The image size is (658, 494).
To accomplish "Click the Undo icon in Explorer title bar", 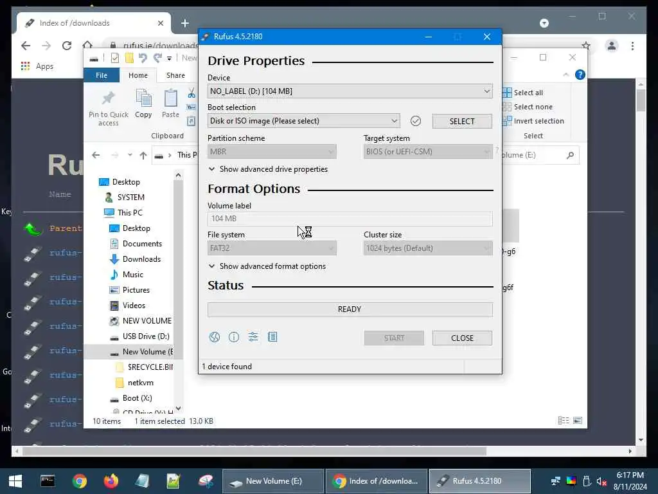I will 143,58.
